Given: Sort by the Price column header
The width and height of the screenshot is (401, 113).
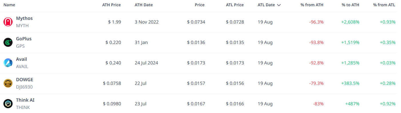Looking at the screenshot, I should 200,5.
